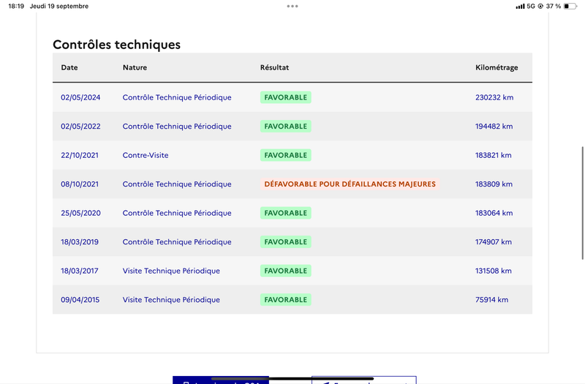Click Contrôle Technique Périodique for 25/05/2020
This screenshot has width=585, height=384.
pyautogui.click(x=177, y=213)
